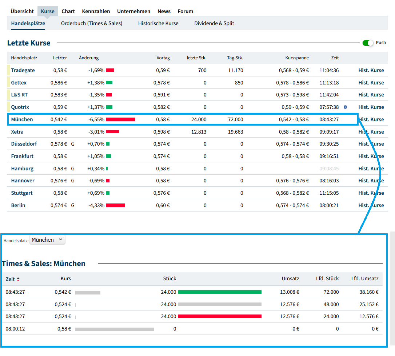The width and height of the screenshot is (395, 356).
Task: Open the Handelsplatz München dropdown
Action: tap(47, 240)
